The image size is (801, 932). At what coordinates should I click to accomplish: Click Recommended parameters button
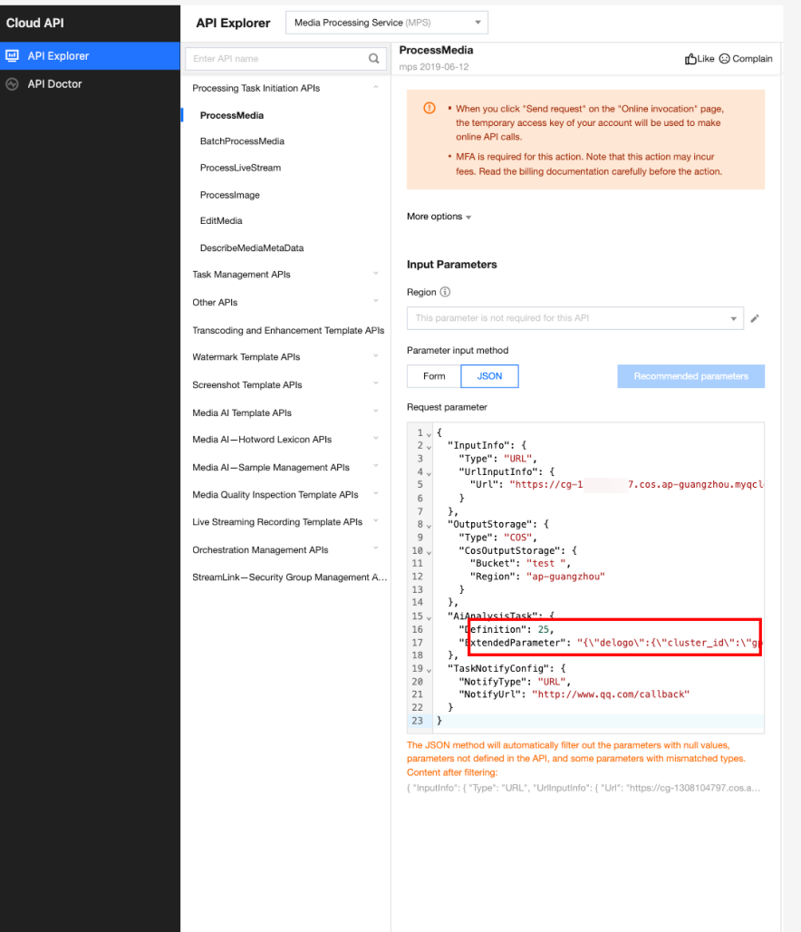pos(690,376)
